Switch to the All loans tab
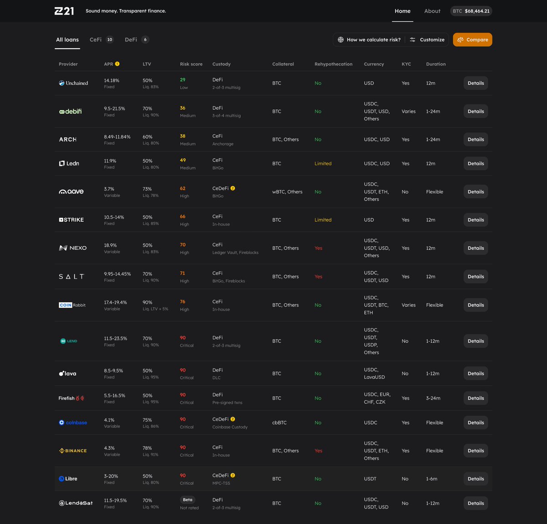 pyautogui.click(x=67, y=40)
